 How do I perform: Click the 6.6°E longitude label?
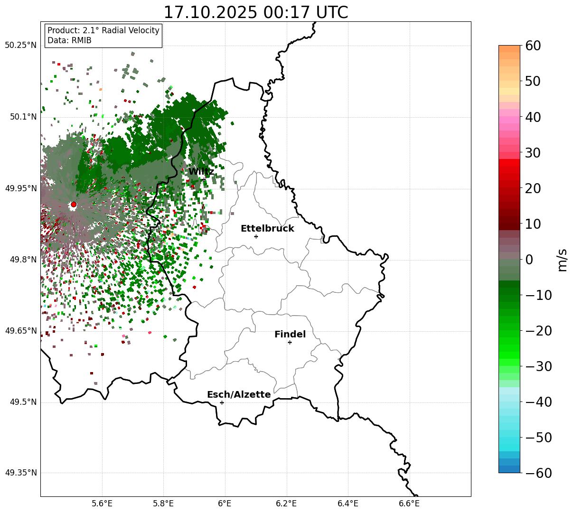409,503
